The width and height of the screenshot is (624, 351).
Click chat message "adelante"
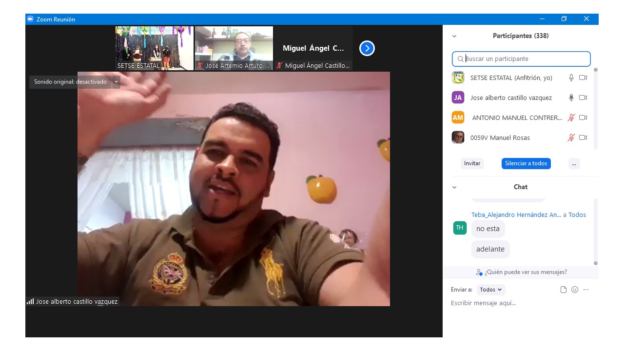click(x=490, y=249)
